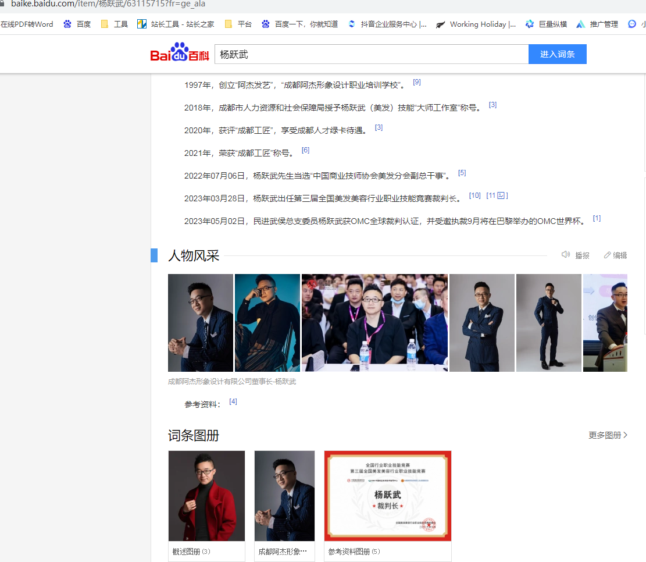Open the 百度 bookmark with paw icon

(77, 24)
